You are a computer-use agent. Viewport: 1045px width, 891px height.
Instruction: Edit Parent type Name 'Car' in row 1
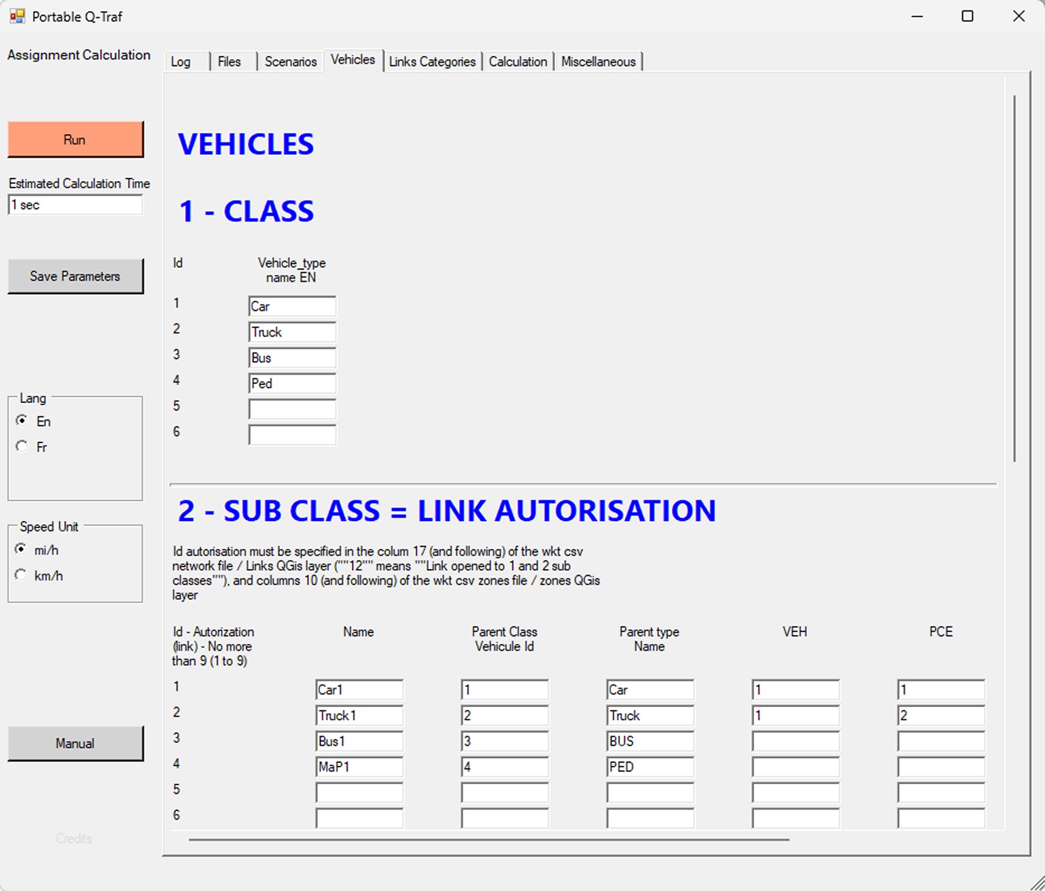click(x=650, y=690)
